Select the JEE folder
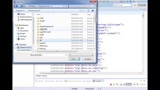 pos(65,40)
